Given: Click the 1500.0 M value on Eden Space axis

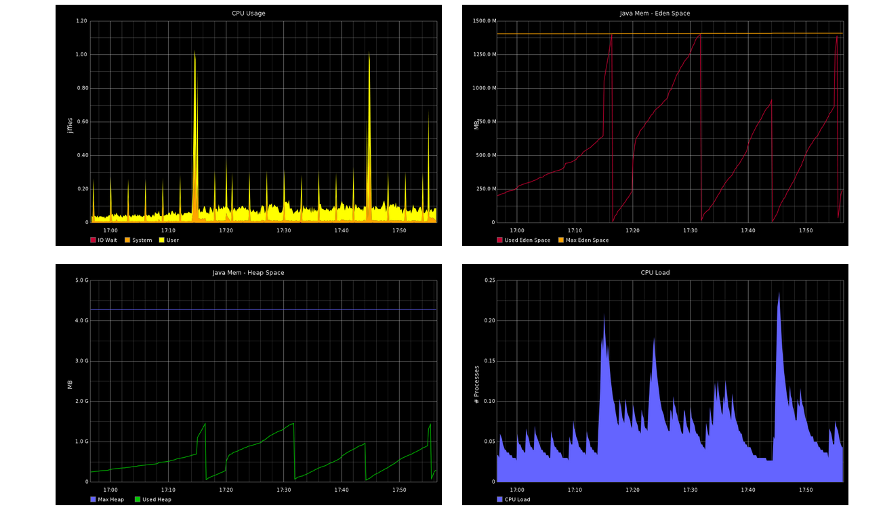Looking at the screenshot, I should coord(484,21).
